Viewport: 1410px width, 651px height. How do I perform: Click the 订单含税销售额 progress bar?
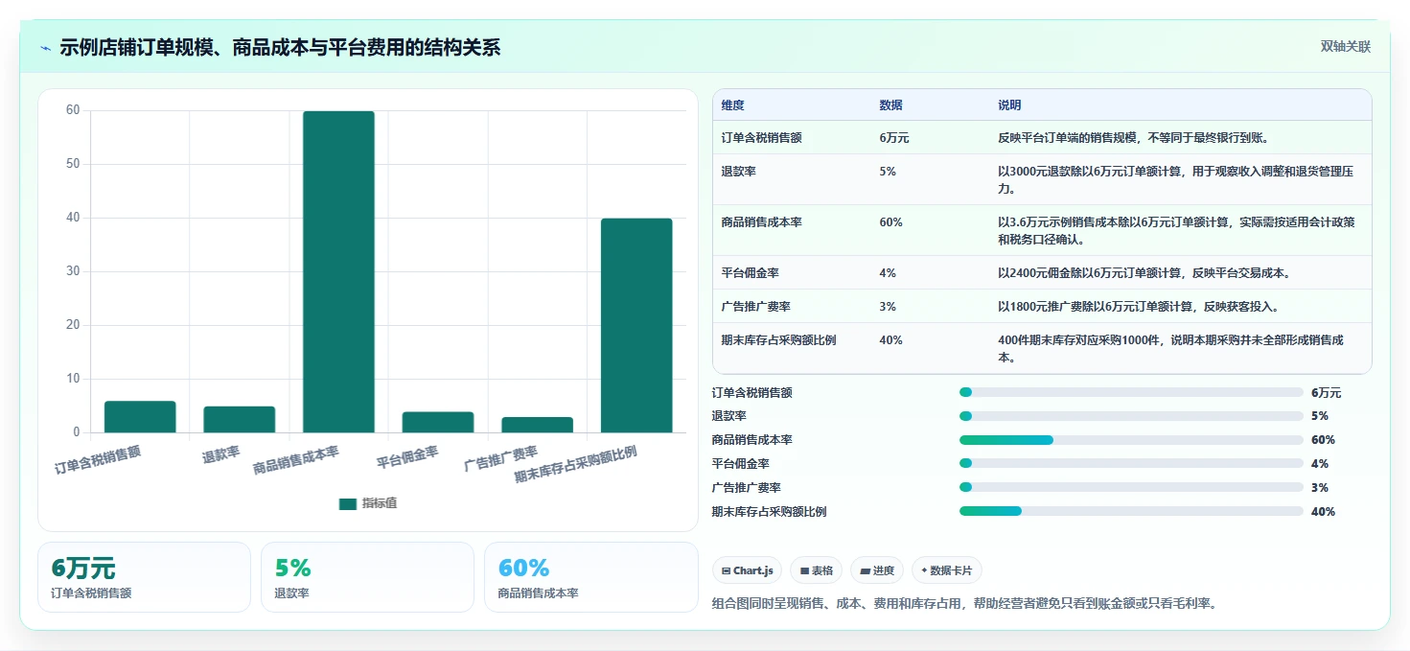(x=1131, y=392)
